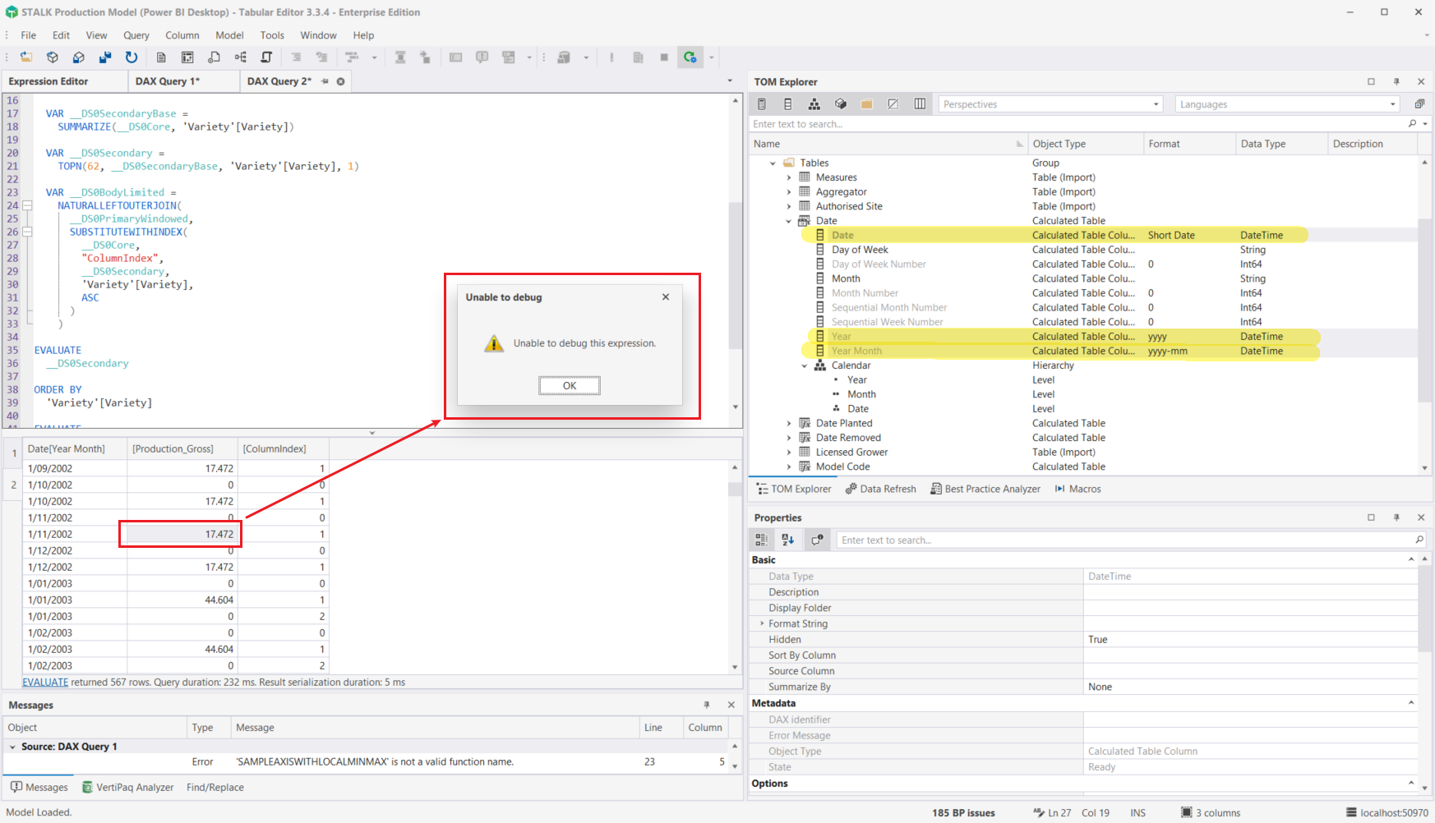
Task: Refresh the model with the blue refresh icon
Action: (x=132, y=57)
